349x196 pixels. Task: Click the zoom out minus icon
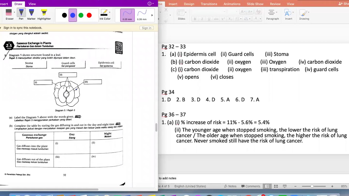point(295,186)
